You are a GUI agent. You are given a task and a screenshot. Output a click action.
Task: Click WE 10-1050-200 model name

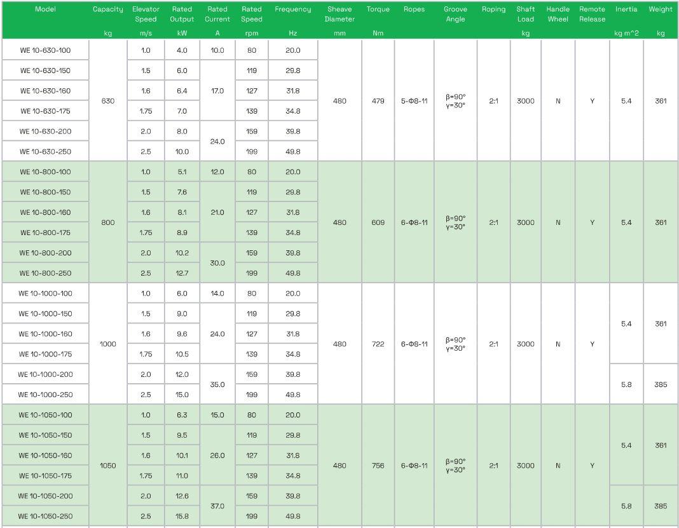(45, 496)
